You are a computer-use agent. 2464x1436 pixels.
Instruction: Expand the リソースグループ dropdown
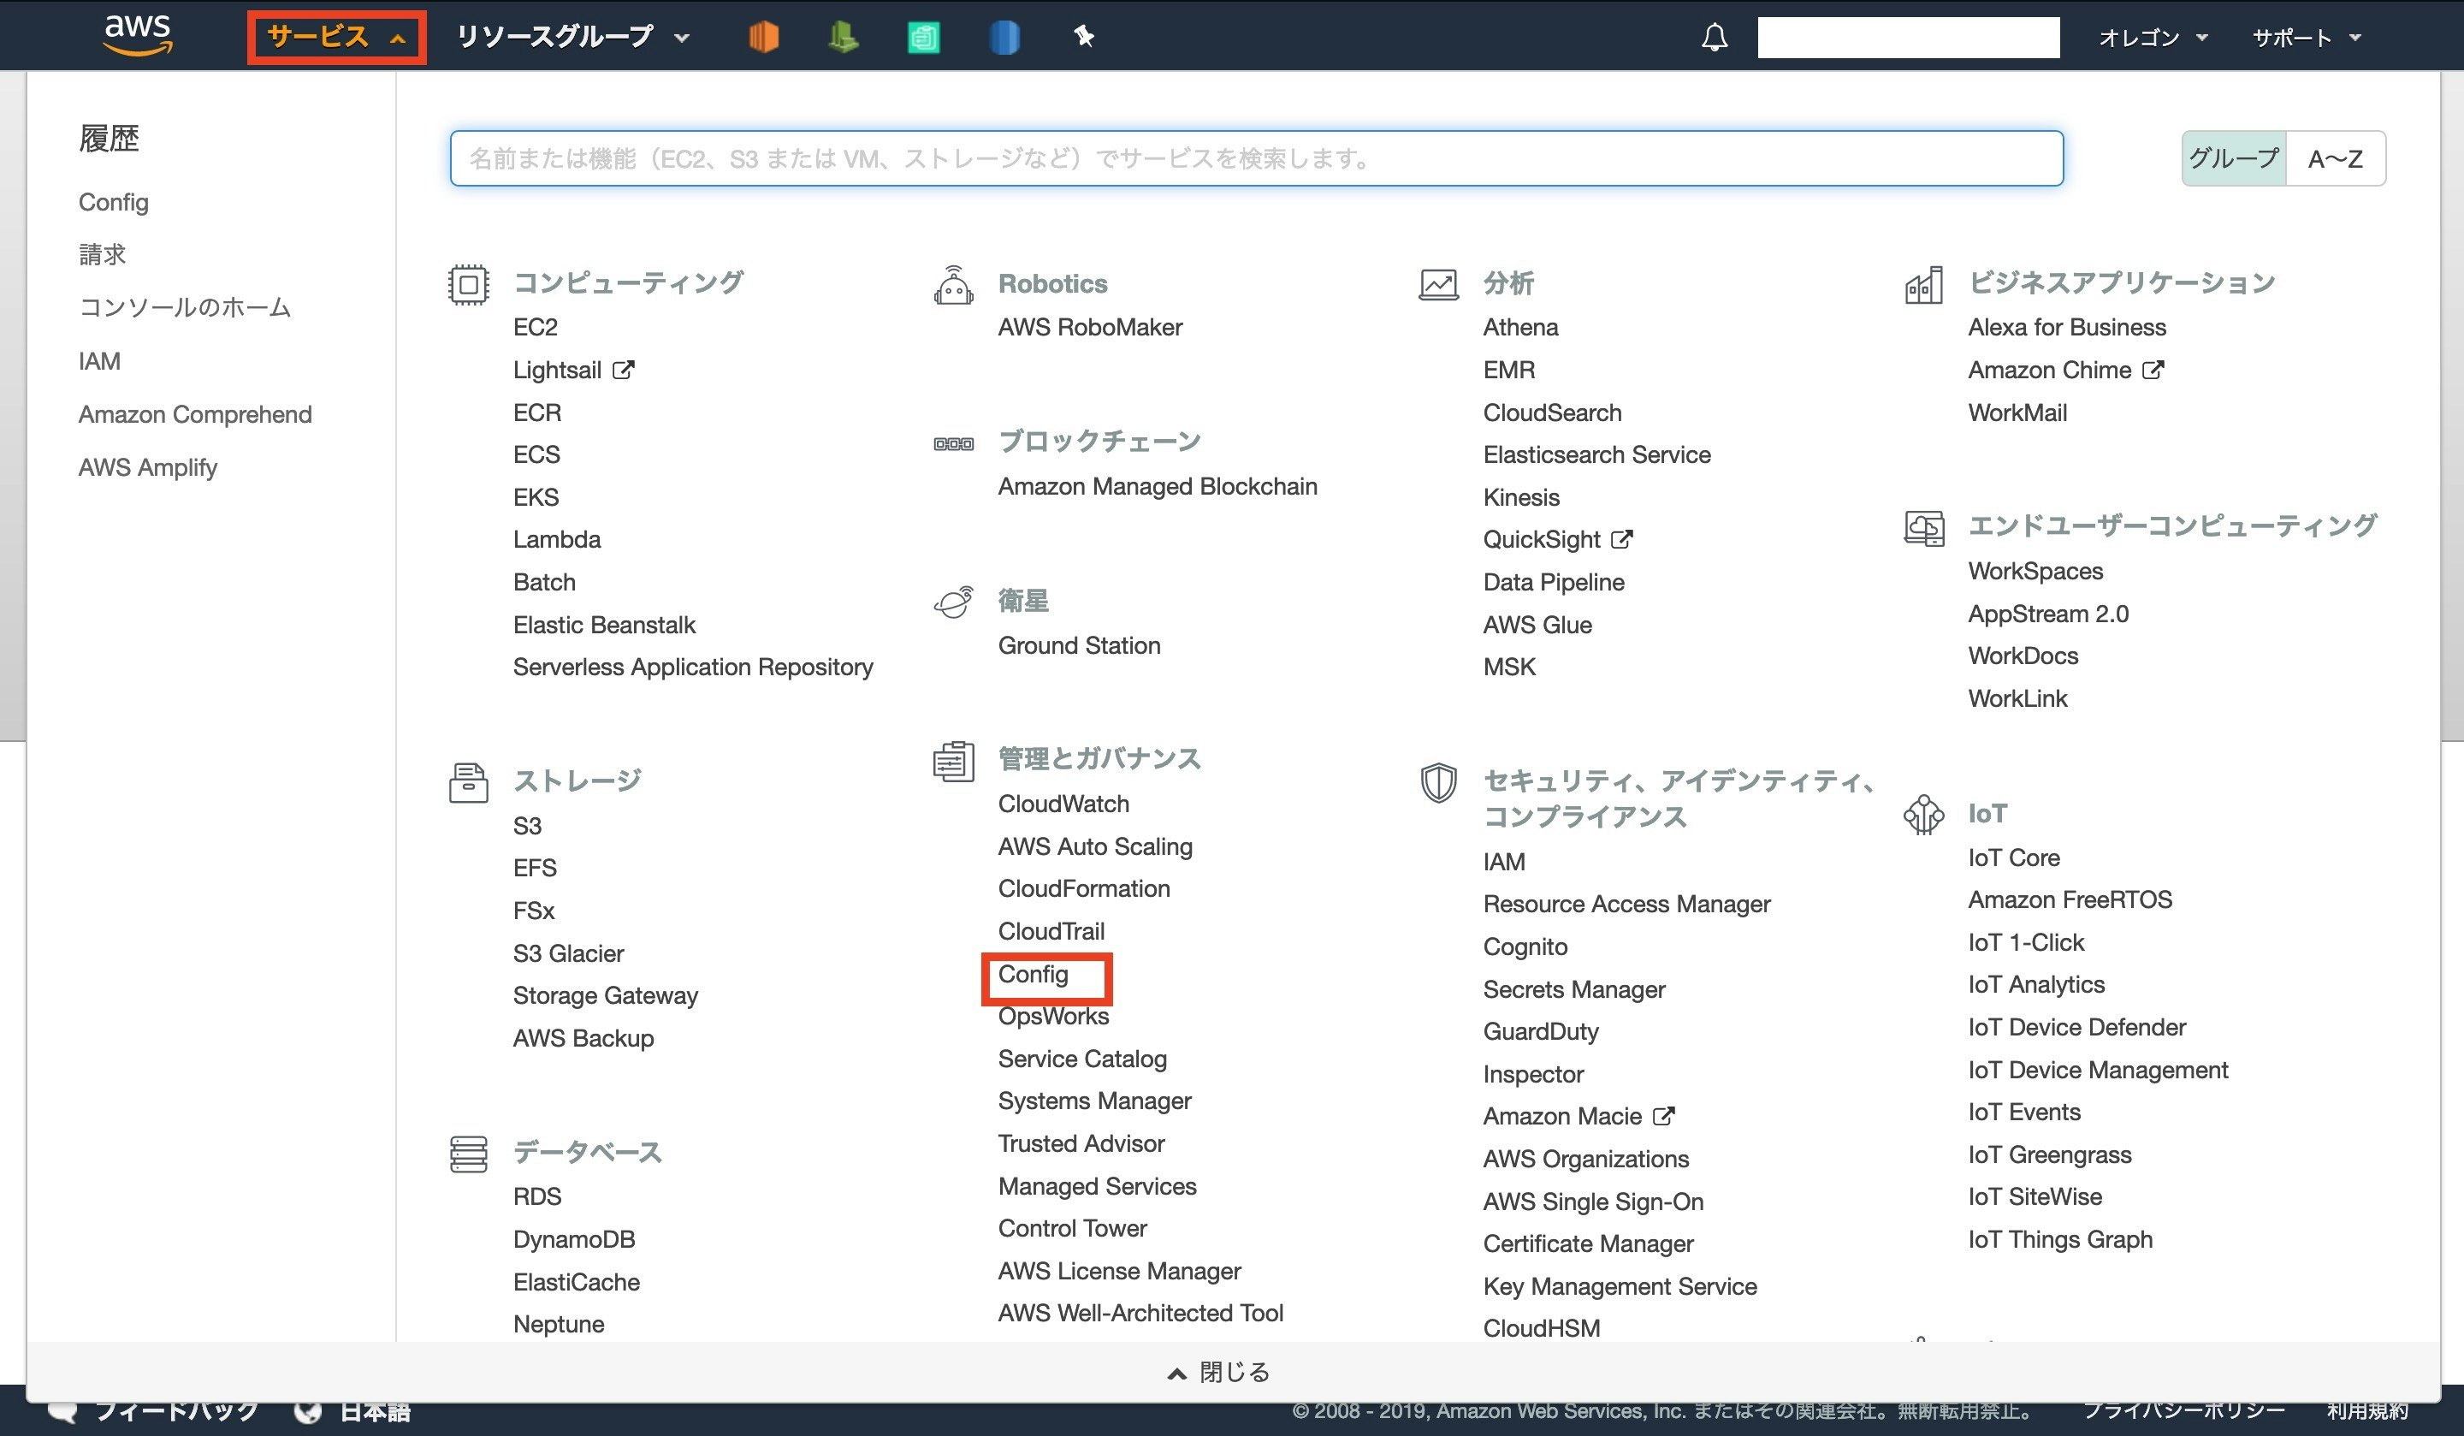coord(573,37)
